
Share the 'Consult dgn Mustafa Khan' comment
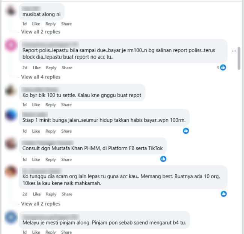(x=66, y=159)
